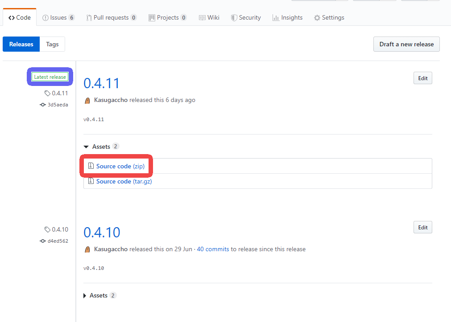Click the Tags button
Viewport: 451px width, 322px height.
(52, 44)
